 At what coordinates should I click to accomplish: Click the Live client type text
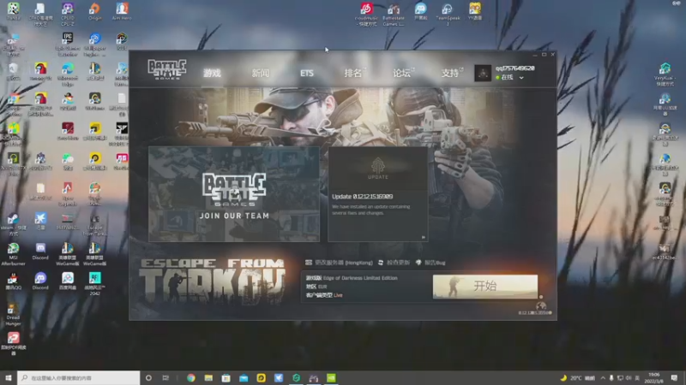(338, 295)
